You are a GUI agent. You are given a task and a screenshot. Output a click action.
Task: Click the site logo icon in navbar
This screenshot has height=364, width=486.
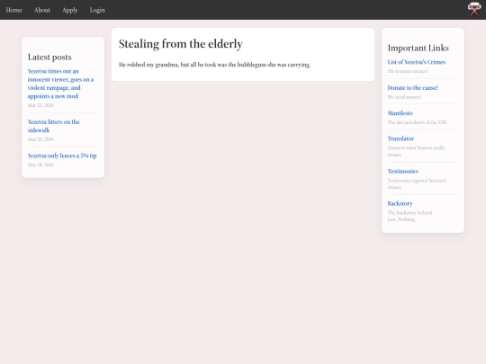tap(474, 9)
